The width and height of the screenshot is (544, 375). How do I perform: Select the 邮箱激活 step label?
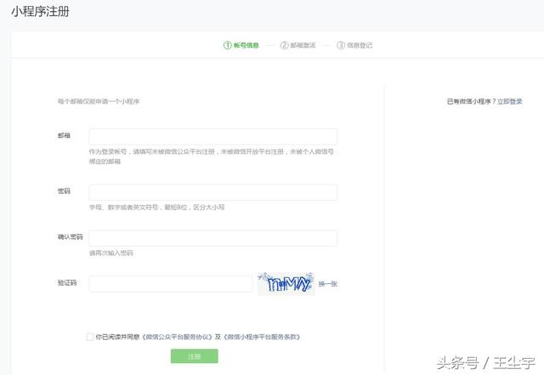pos(303,45)
